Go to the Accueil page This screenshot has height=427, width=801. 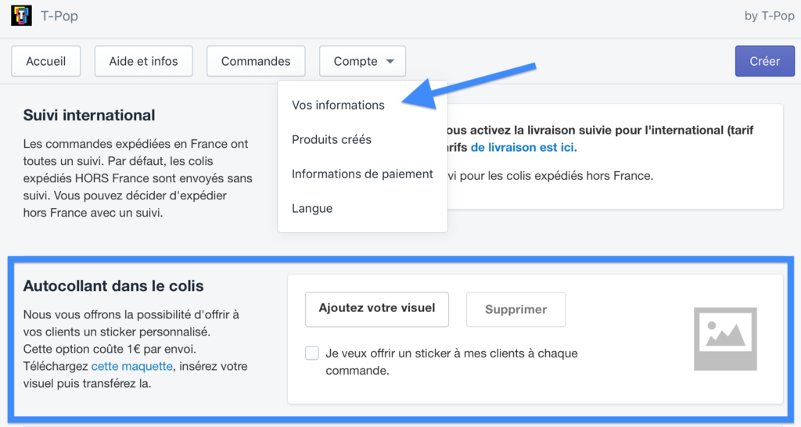point(46,61)
